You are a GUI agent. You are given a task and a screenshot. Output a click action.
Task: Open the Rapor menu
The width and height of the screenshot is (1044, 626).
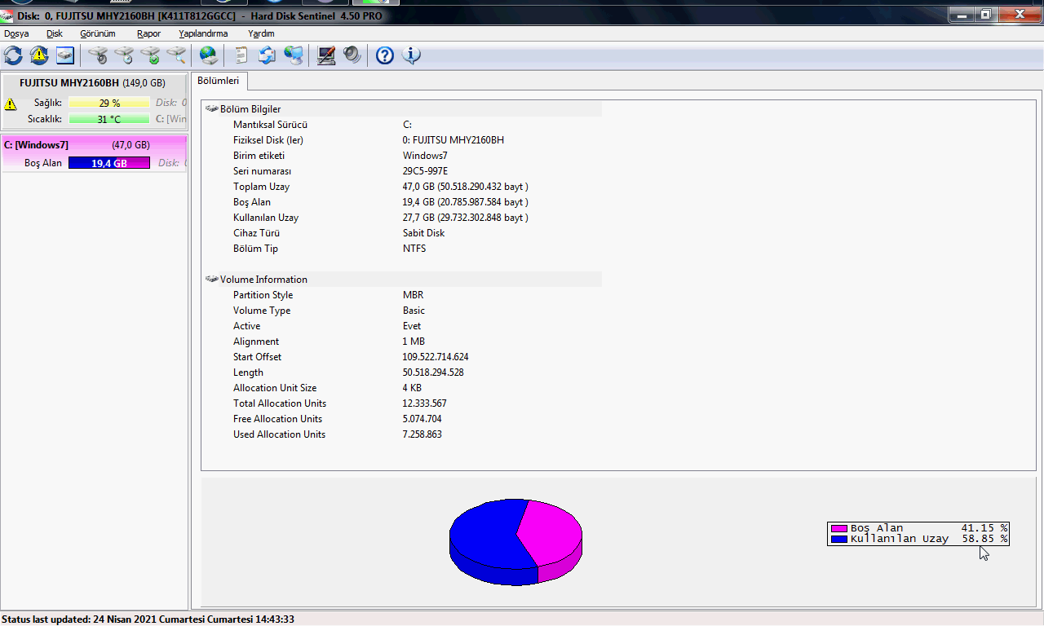148,33
